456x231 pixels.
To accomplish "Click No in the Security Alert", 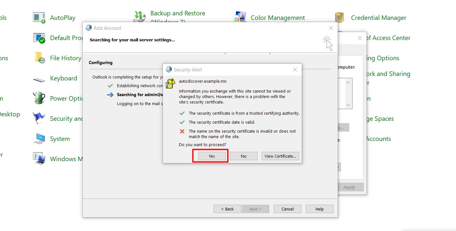I will pos(243,156).
